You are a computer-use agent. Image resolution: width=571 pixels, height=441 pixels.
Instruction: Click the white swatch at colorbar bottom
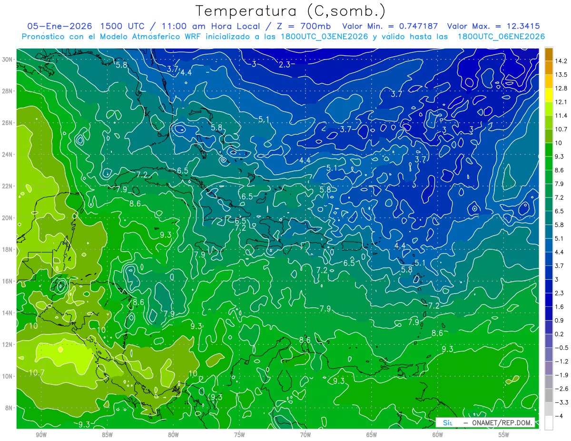click(549, 423)
